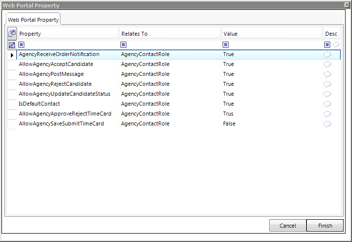Screen dimensions: 352x242
Task: Click AgencyContactRole in the AllowAgencySaveSubmitTimeCard row
Action: pos(145,123)
